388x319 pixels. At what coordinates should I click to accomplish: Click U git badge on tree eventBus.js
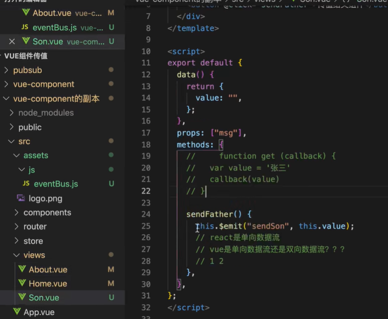(x=112, y=184)
